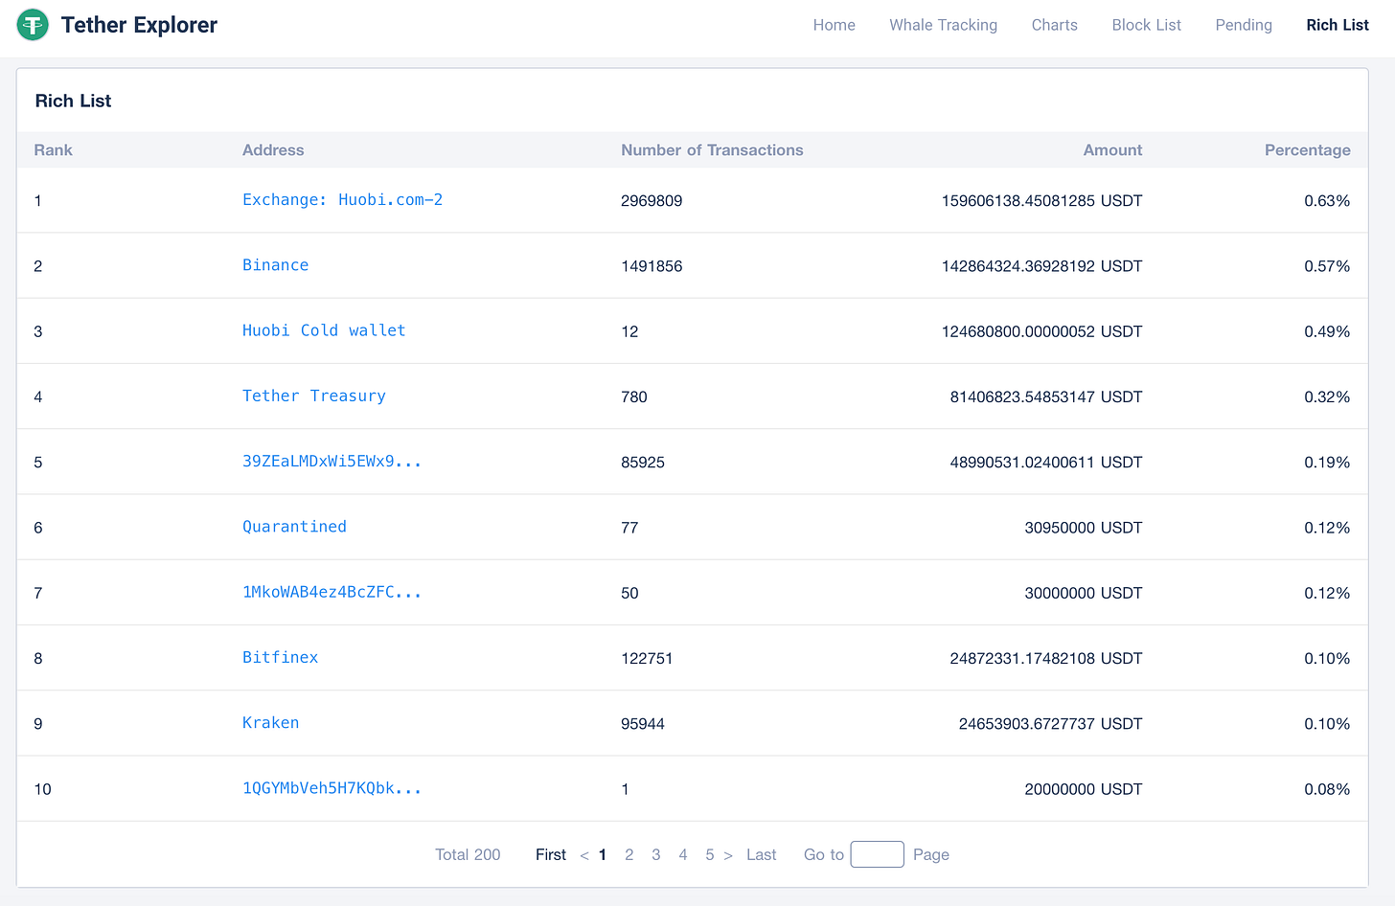Click the Address column header
The image size is (1395, 906).
point(273,150)
